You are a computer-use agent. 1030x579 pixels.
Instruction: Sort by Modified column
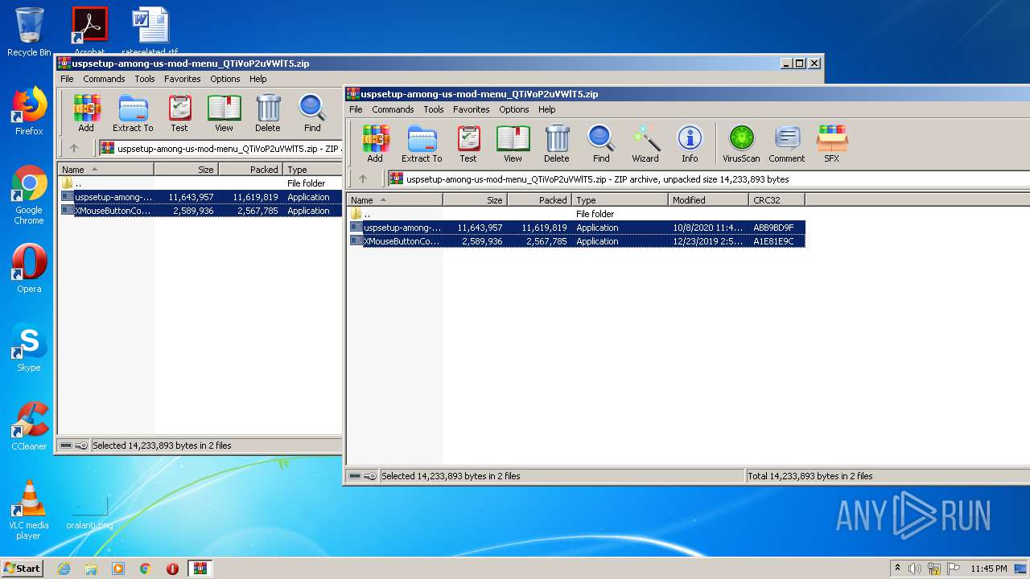[x=708, y=200]
